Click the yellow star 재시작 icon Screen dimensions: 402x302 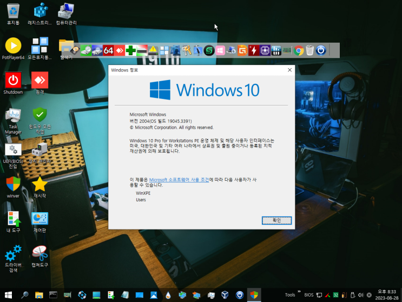[39, 187]
